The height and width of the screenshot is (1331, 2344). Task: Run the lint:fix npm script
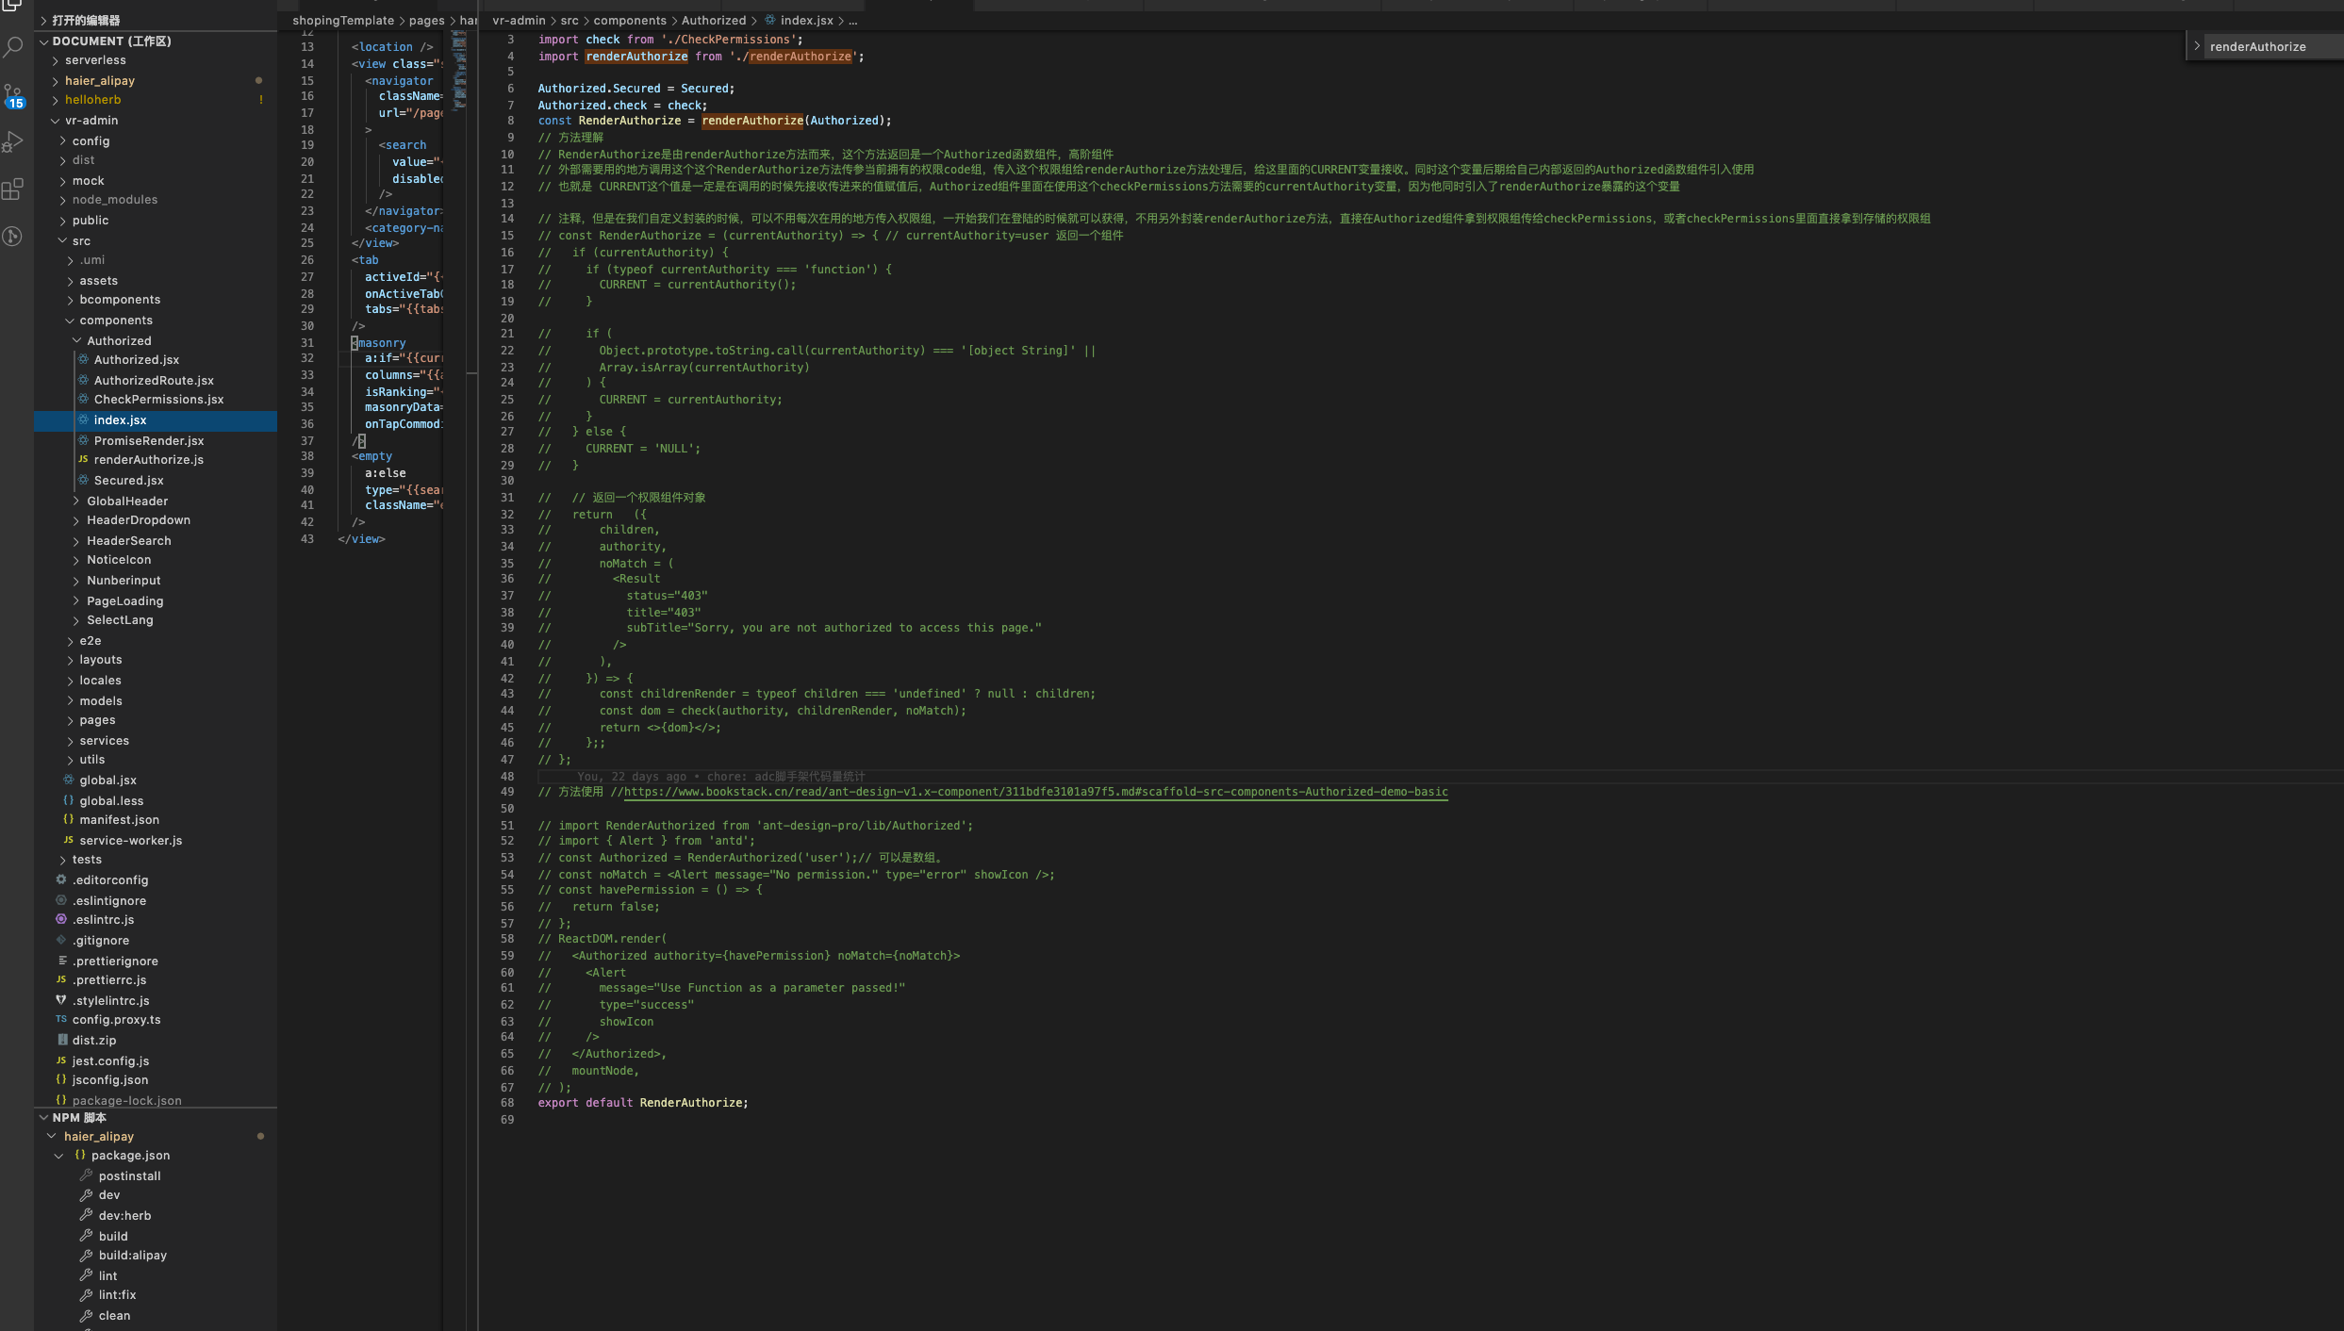coord(117,1295)
